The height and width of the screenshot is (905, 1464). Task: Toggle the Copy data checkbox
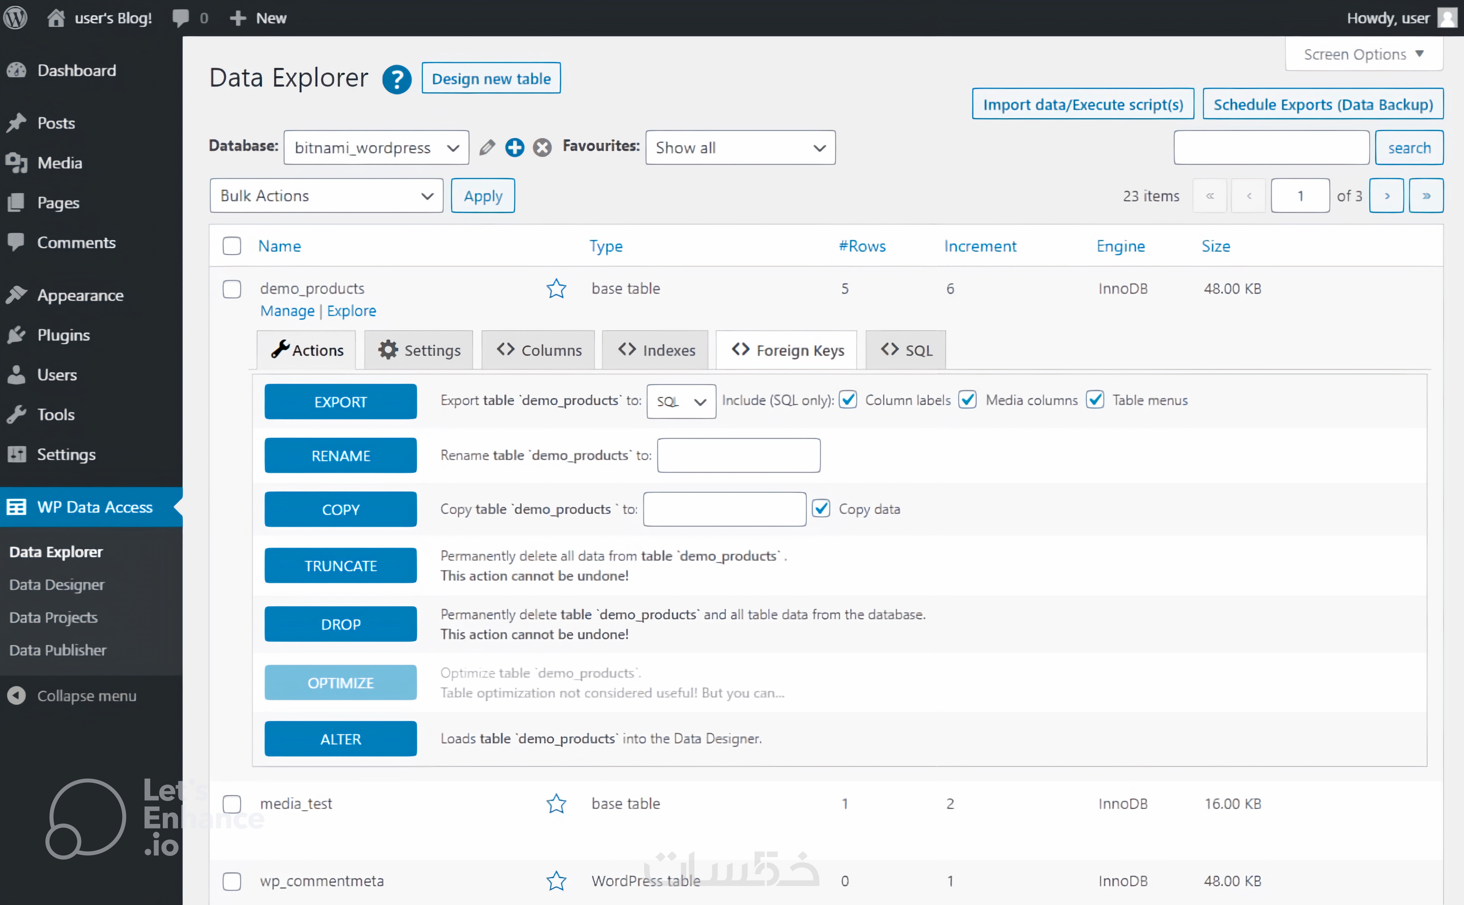click(x=821, y=509)
